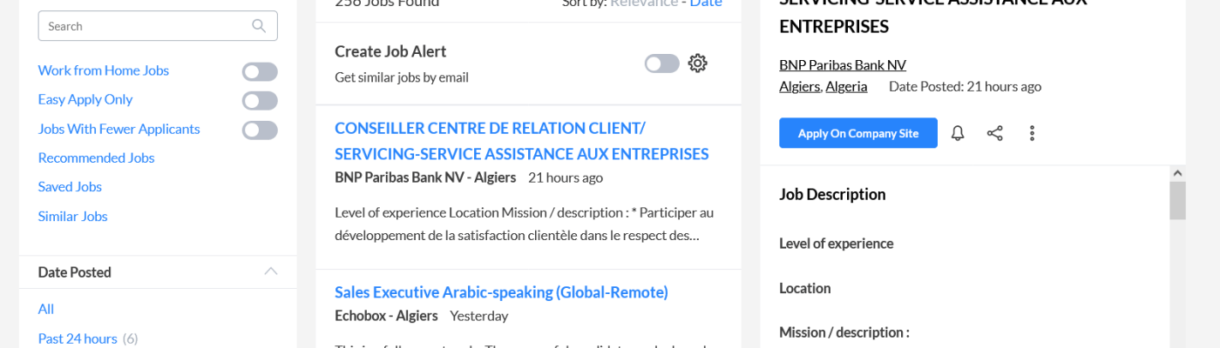Image resolution: width=1220 pixels, height=348 pixels.
Task: Filter by Past 24 hours
Action: pyautogui.click(x=78, y=338)
